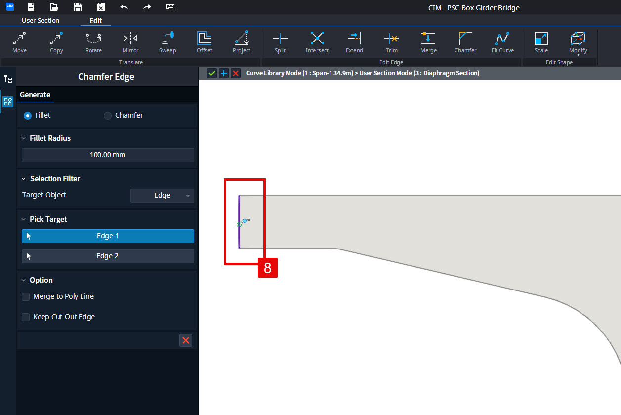Viewport: 621px width, 415px height.
Task: Activate the Scale tool
Action: click(x=540, y=42)
